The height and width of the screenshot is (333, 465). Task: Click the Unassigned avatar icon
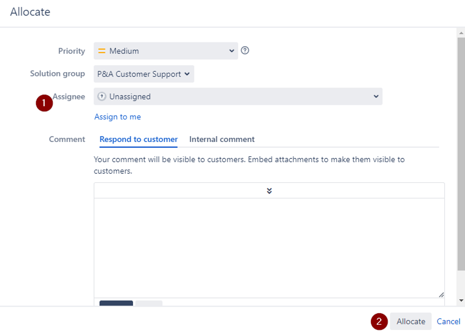(102, 97)
